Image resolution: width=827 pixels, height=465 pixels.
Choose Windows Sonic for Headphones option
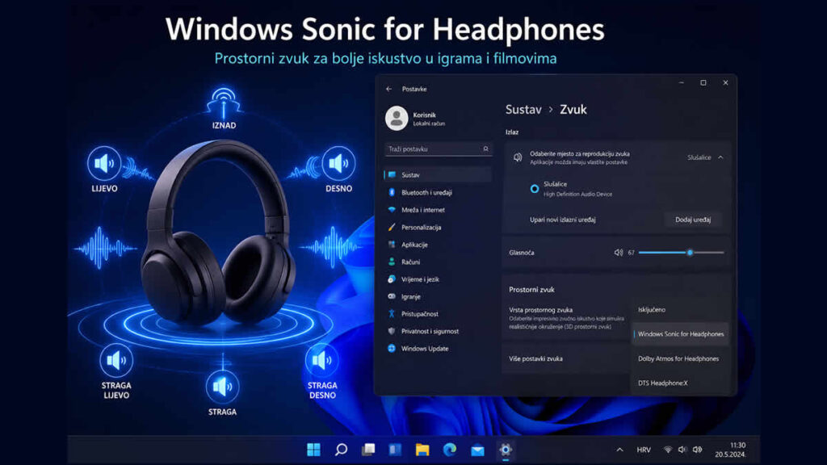pos(680,333)
